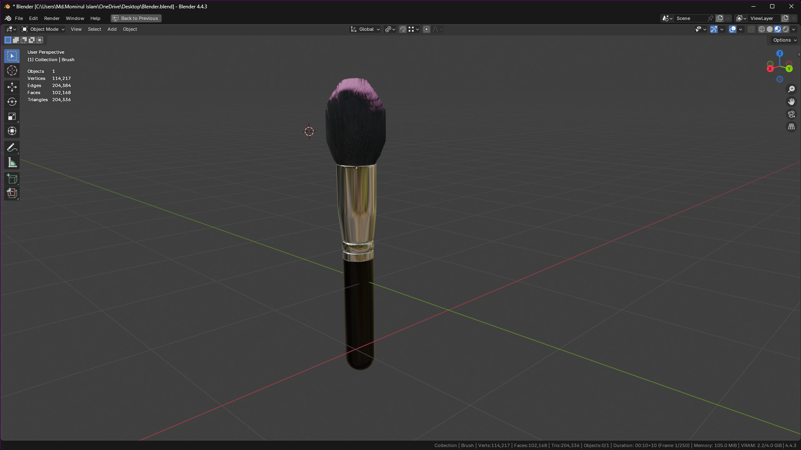The width and height of the screenshot is (801, 450).
Task: Open the Options dropdown
Action: (785, 40)
